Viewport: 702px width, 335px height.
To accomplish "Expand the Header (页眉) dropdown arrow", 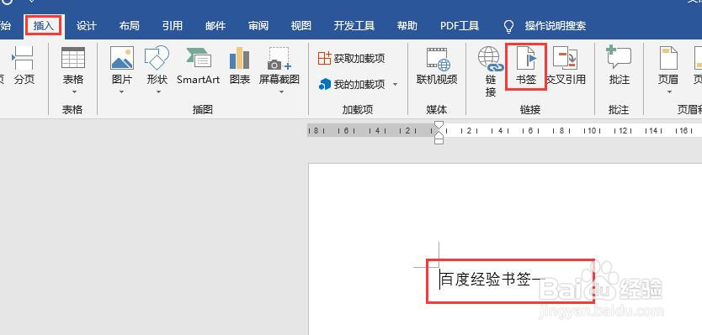I will pos(670,92).
